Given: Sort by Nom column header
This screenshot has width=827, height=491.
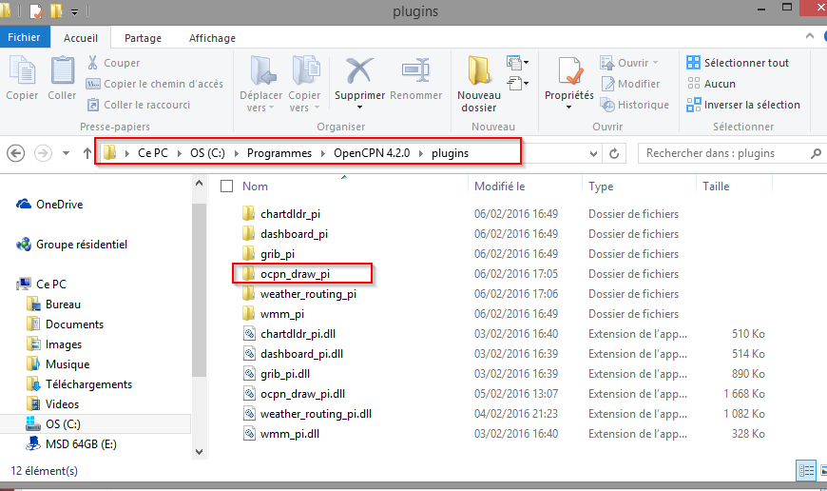Looking at the screenshot, I should (x=255, y=187).
